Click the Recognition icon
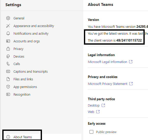Image resolution: width=148 pixels, height=140 pixels. 8,94
